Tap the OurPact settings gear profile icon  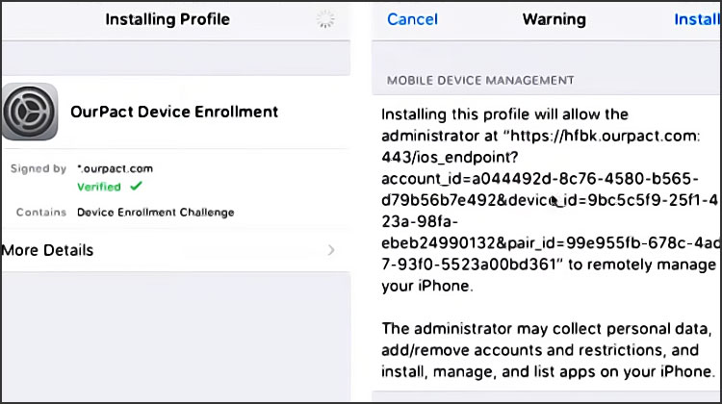(x=30, y=112)
